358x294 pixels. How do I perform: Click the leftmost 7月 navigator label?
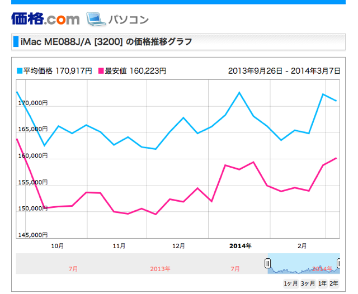(73, 269)
